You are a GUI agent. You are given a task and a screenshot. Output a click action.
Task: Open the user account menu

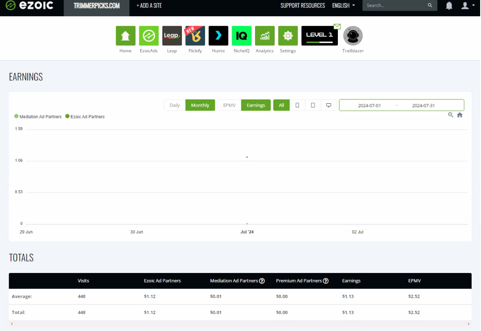(x=467, y=6)
